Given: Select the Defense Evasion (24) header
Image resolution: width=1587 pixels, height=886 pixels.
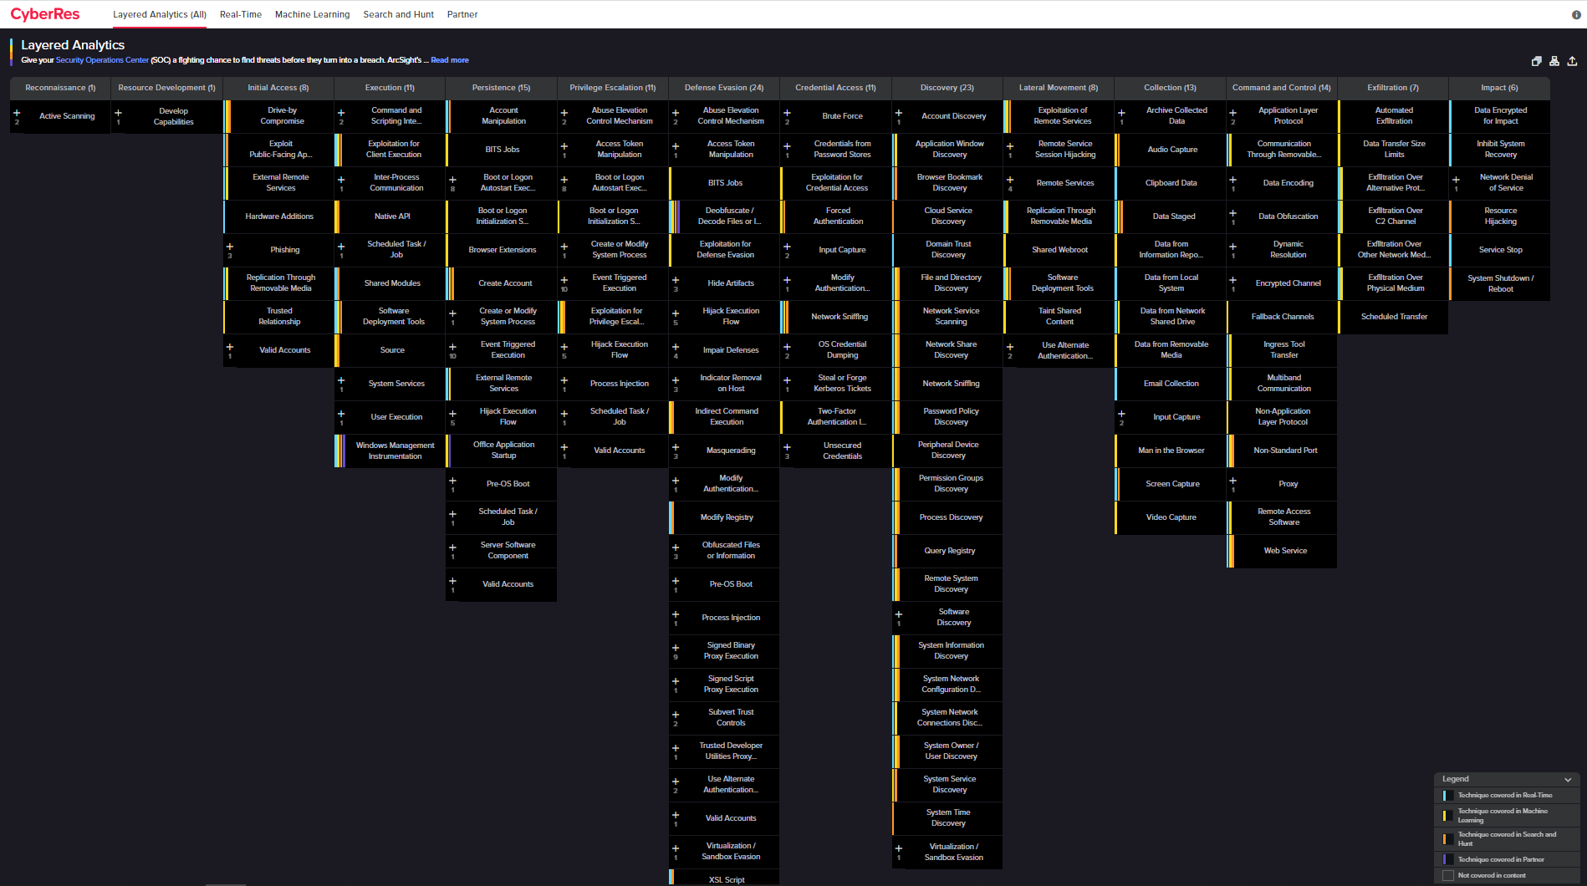Looking at the screenshot, I should pyautogui.click(x=724, y=88).
